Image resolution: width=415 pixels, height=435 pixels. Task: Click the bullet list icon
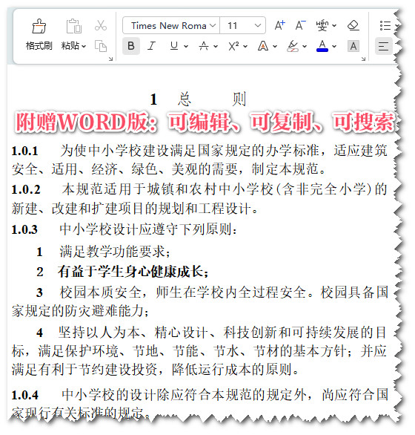385,25
